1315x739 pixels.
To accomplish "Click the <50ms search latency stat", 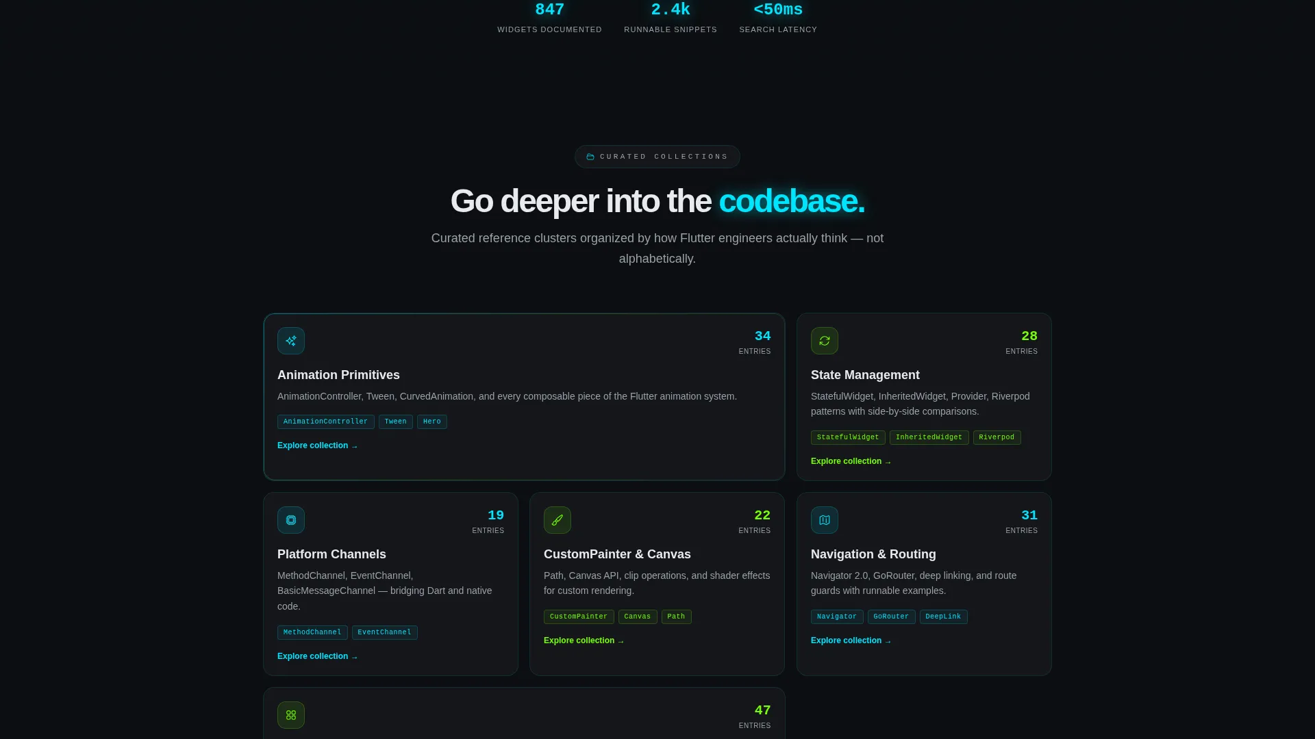I will (x=778, y=18).
